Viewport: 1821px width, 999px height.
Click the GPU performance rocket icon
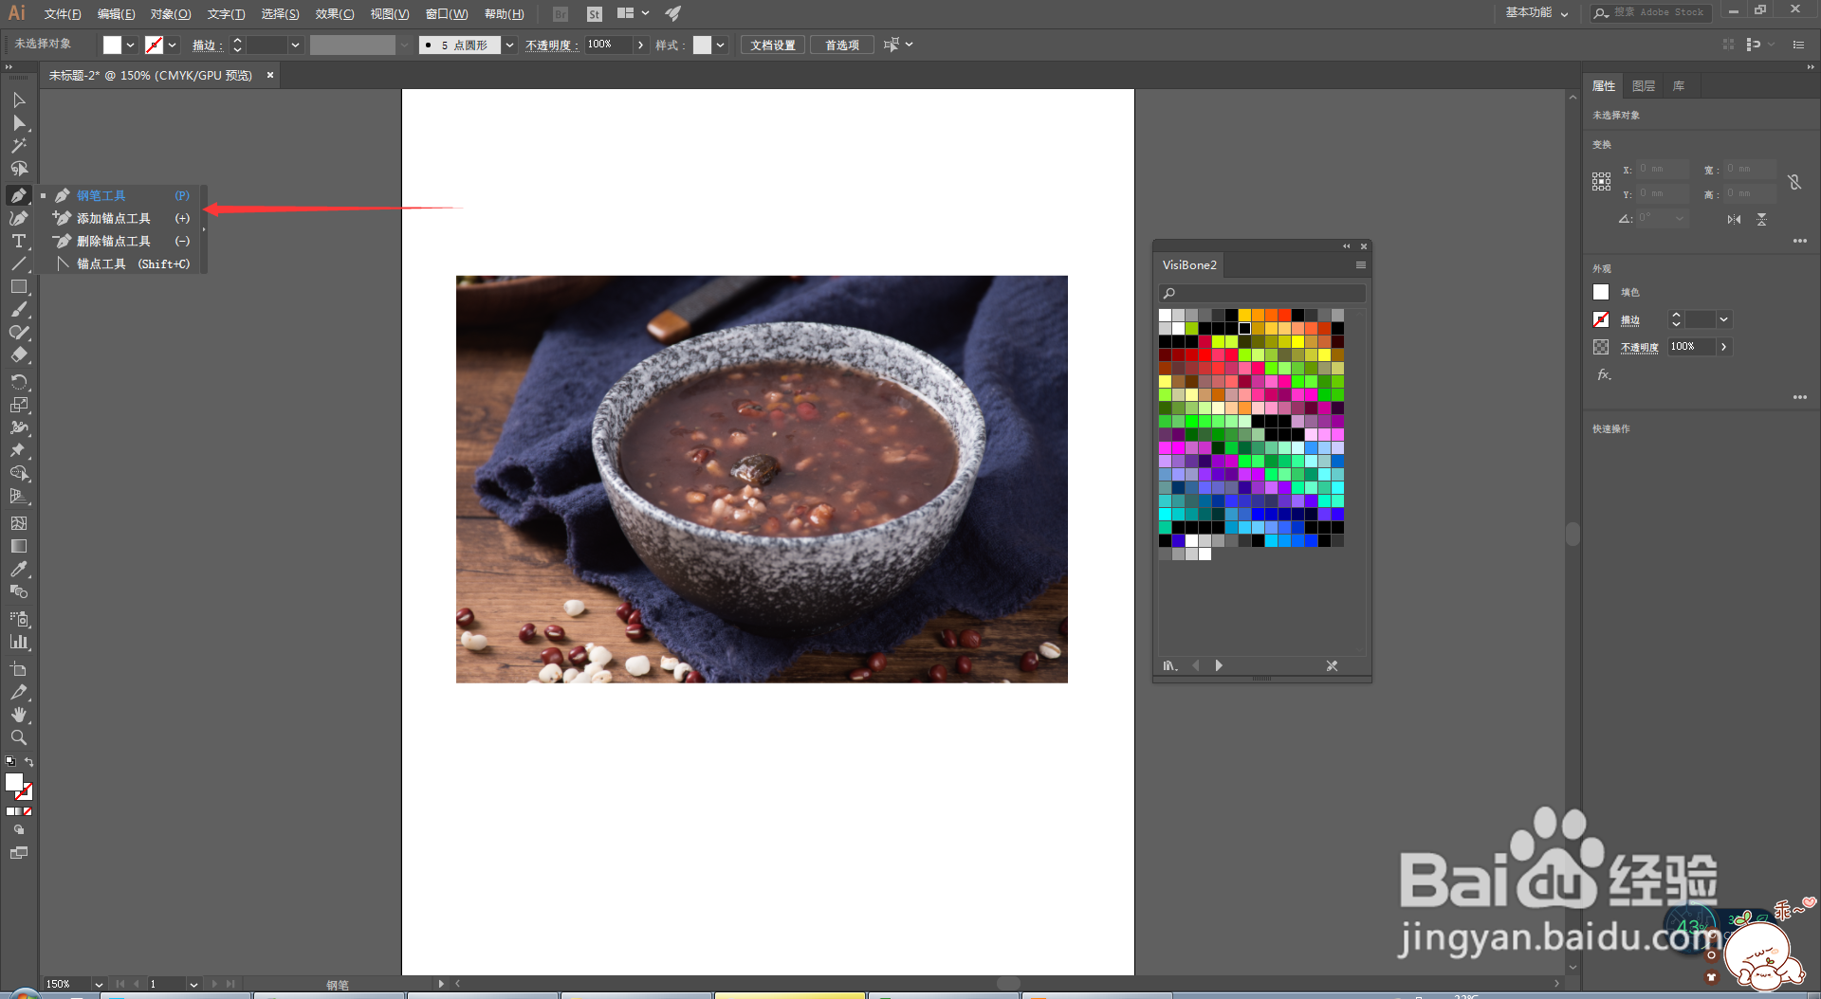tap(673, 13)
